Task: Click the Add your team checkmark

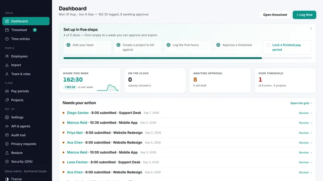Action: [68, 45]
